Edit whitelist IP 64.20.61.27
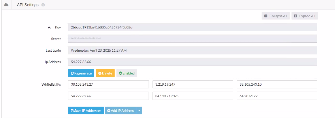The image size is (335, 118). (277, 96)
